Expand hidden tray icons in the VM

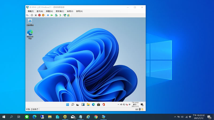pos(118,105)
